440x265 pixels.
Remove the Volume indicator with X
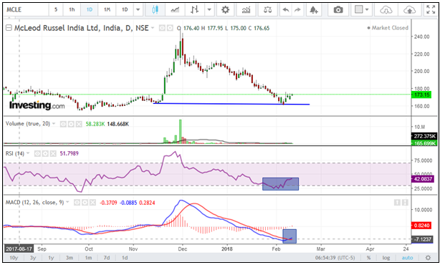coord(79,124)
